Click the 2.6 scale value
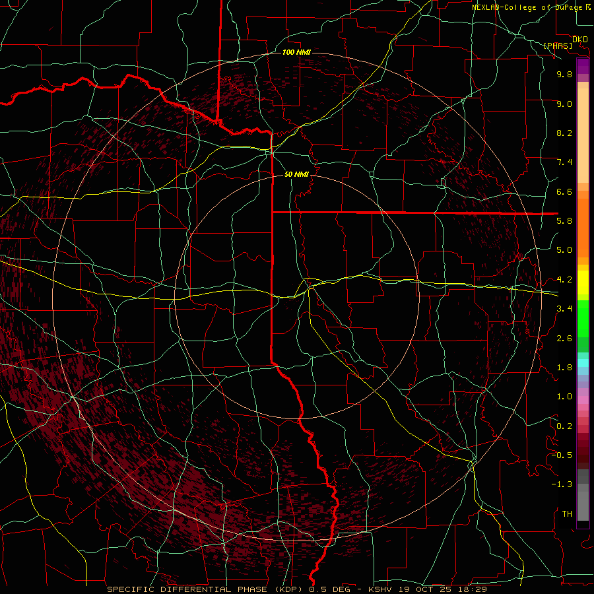The width and height of the screenshot is (594, 594). pos(564,339)
